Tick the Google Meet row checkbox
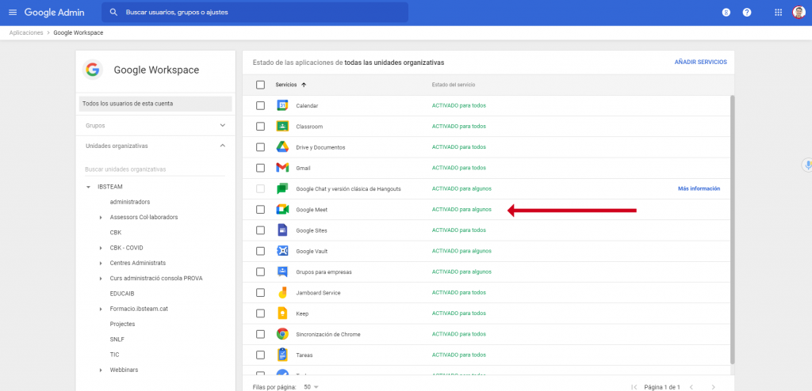The width and height of the screenshot is (812, 391). click(x=260, y=210)
